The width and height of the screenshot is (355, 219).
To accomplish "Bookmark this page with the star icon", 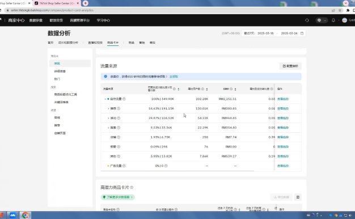I will point(340,10).
